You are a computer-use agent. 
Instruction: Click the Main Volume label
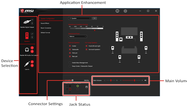click(x=97, y=81)
